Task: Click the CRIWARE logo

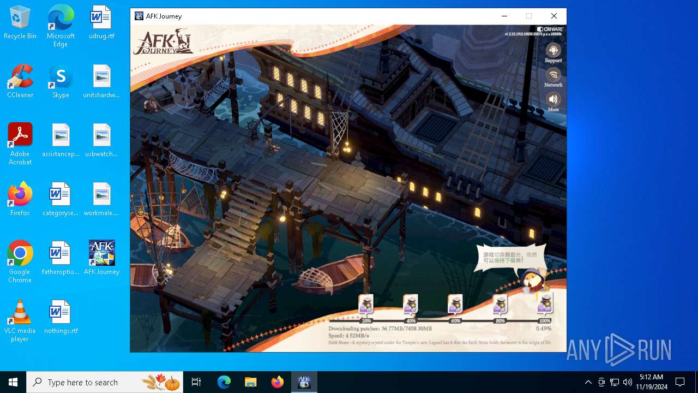Action: click(550, 29)
